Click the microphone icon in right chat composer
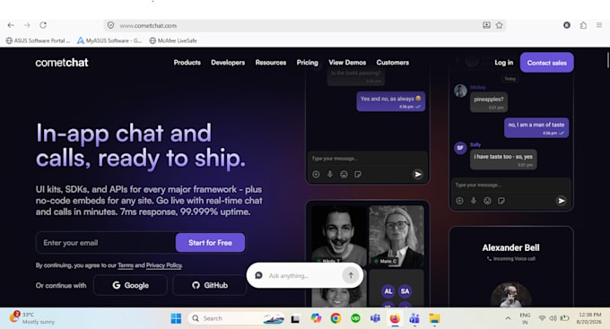610x329 pixels. (474, 201)
